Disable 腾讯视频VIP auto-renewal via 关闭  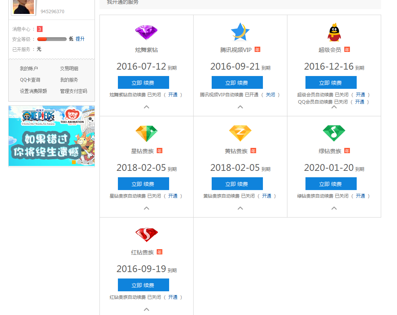(270, 94)
